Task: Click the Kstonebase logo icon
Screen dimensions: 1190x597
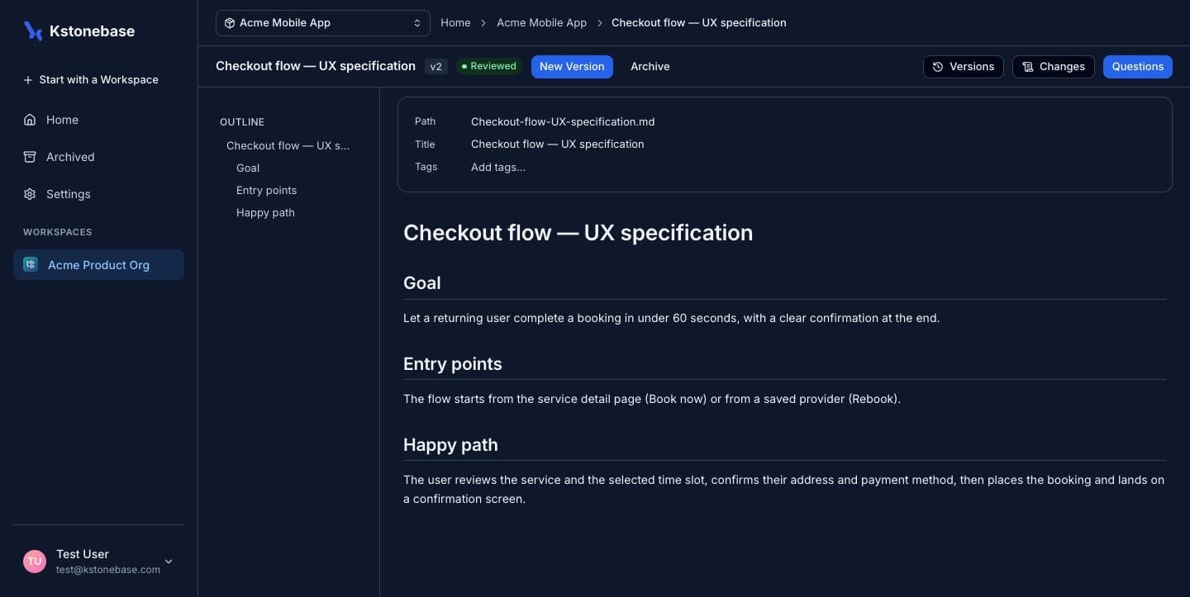Action: (x=33, y=31)
